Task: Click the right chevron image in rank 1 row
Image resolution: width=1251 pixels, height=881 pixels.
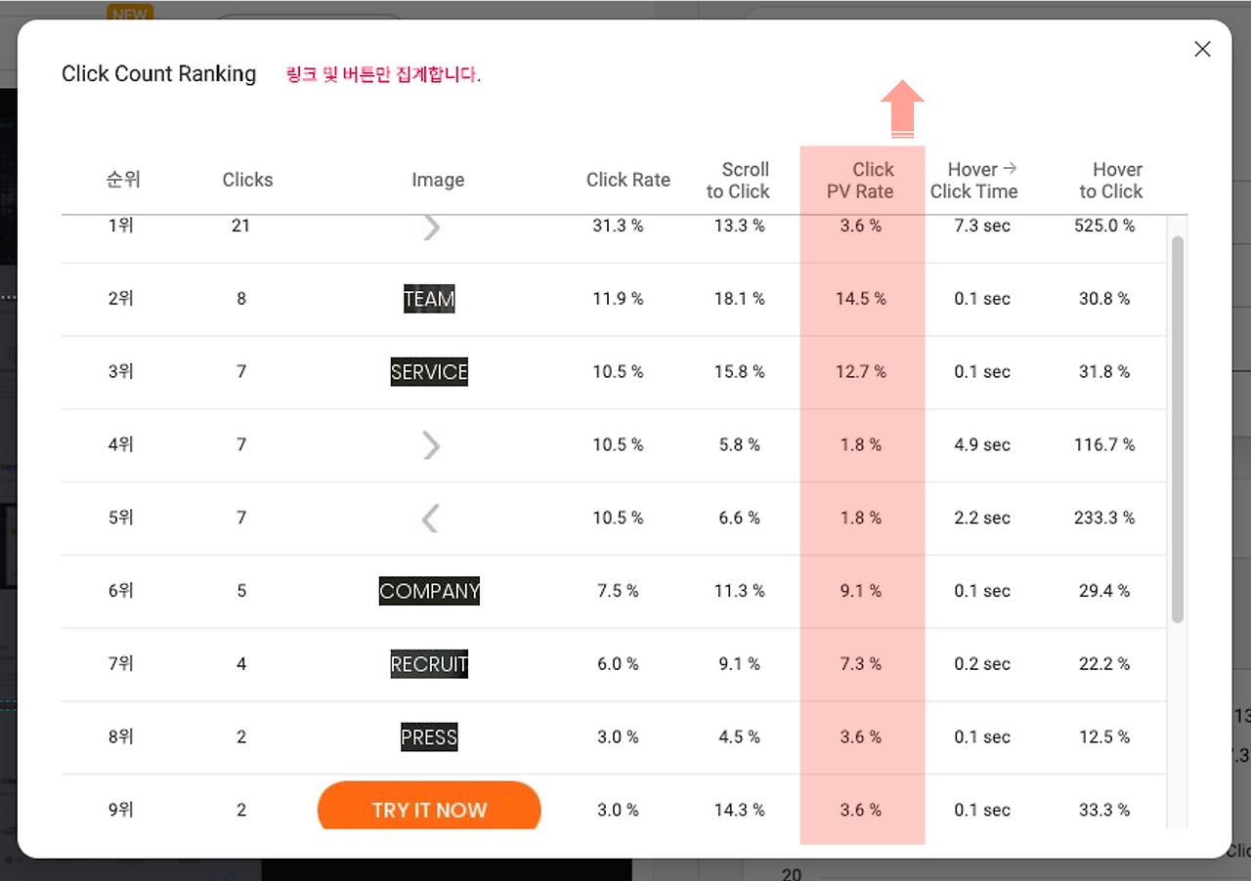Action: click(x=431, y=228)
